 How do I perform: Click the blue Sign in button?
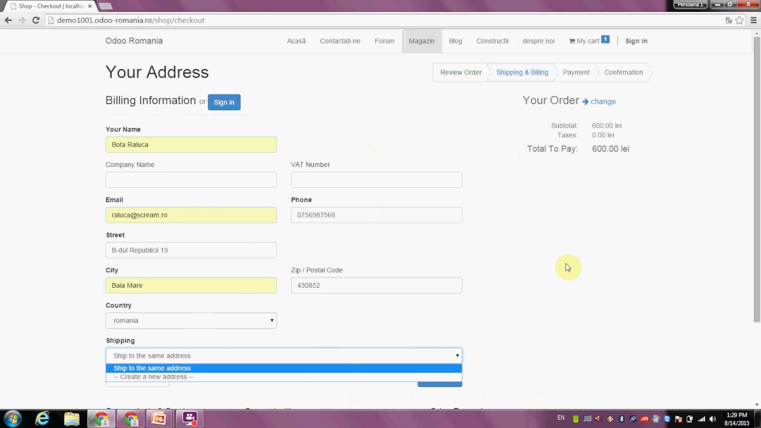coord(224,102)
